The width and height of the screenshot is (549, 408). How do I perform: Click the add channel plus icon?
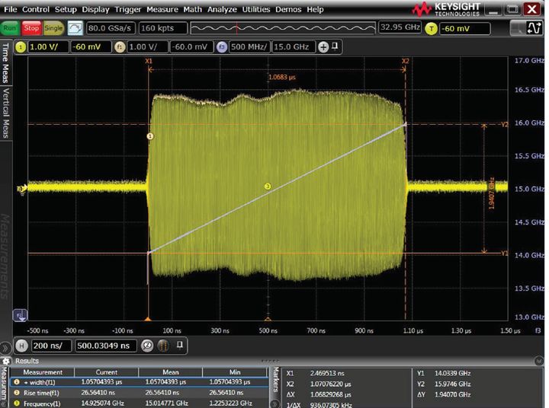(323, 46)
